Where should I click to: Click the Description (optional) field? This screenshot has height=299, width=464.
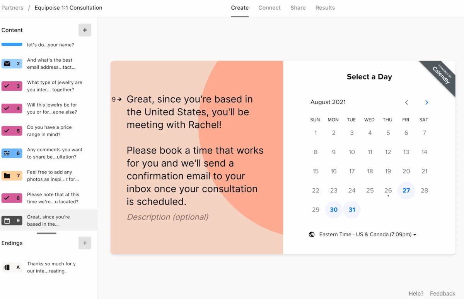click(167, 217)
